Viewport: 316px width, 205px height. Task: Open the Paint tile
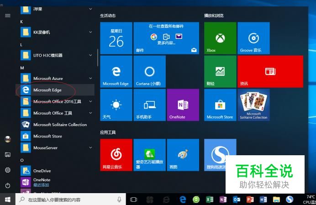[183, 155]
